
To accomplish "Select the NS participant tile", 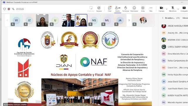I will (x=94, y=20).
